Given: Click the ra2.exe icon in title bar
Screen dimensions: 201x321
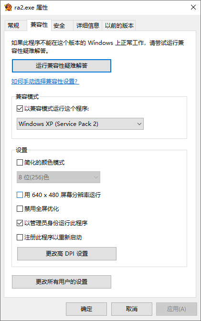Looking at the screenshot, I should click(x=8, y=7).
